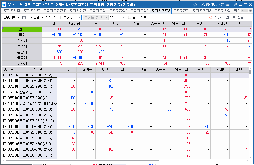Select row 국고04500-5609(26-8)
Viewport: 254px width, 165px height.
tap(125, 109)
